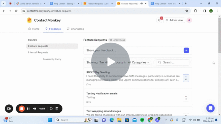The image size is (221, 124).
Task: Open the SMS 2 Way Sending post
Action: point(98,72)
